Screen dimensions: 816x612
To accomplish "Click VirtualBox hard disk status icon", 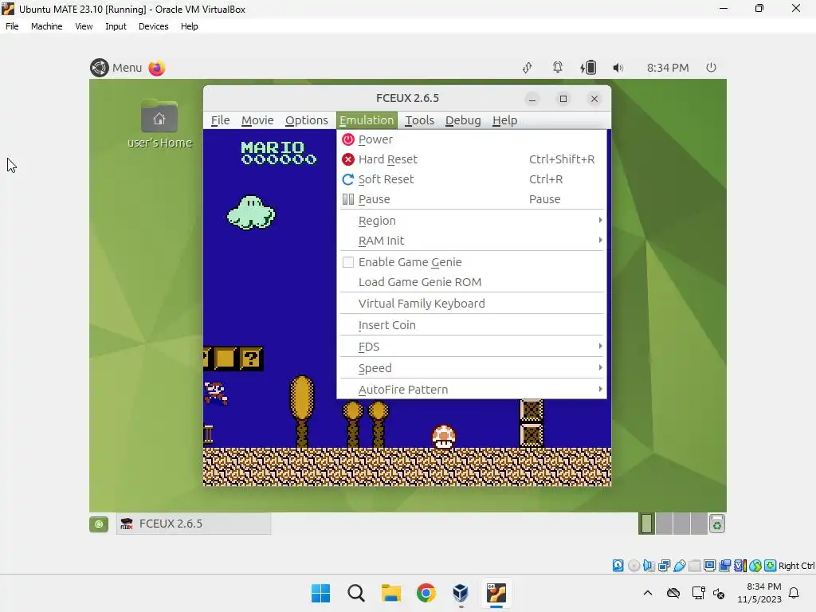I will click(x=618, y=566).
